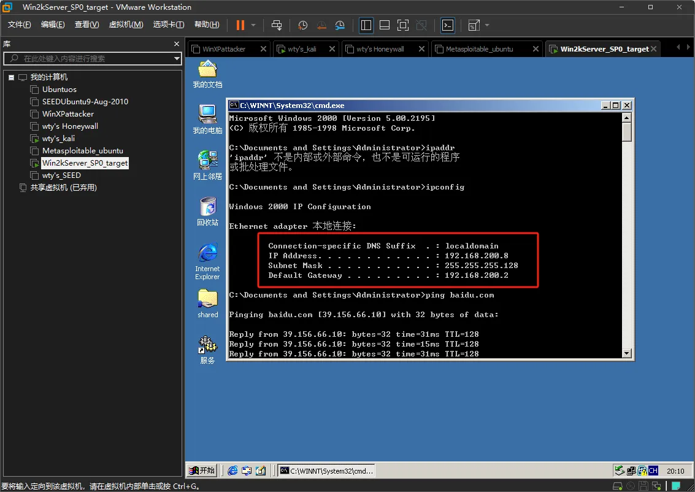This screenshot has height=492, width=695.
Task: Click the Show Desktop quick launch icon
Action: tap(261, 471)
